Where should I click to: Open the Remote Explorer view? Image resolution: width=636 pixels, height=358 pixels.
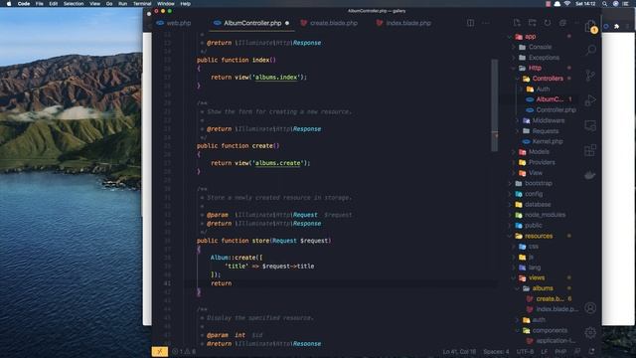point(590,125)
